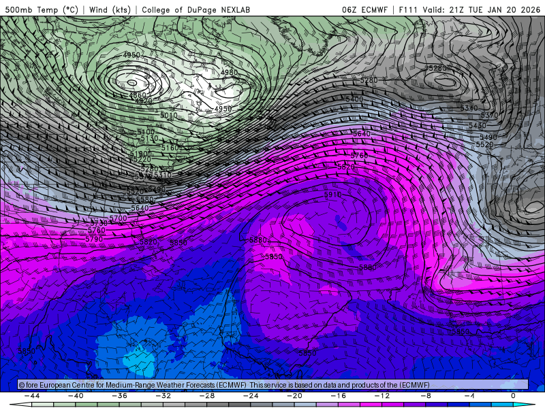Click the 5910 ridge center contour label
Image resolution: width=545 pixels, height=408 pixels.
pyautogui.click(x=332, y=194)
